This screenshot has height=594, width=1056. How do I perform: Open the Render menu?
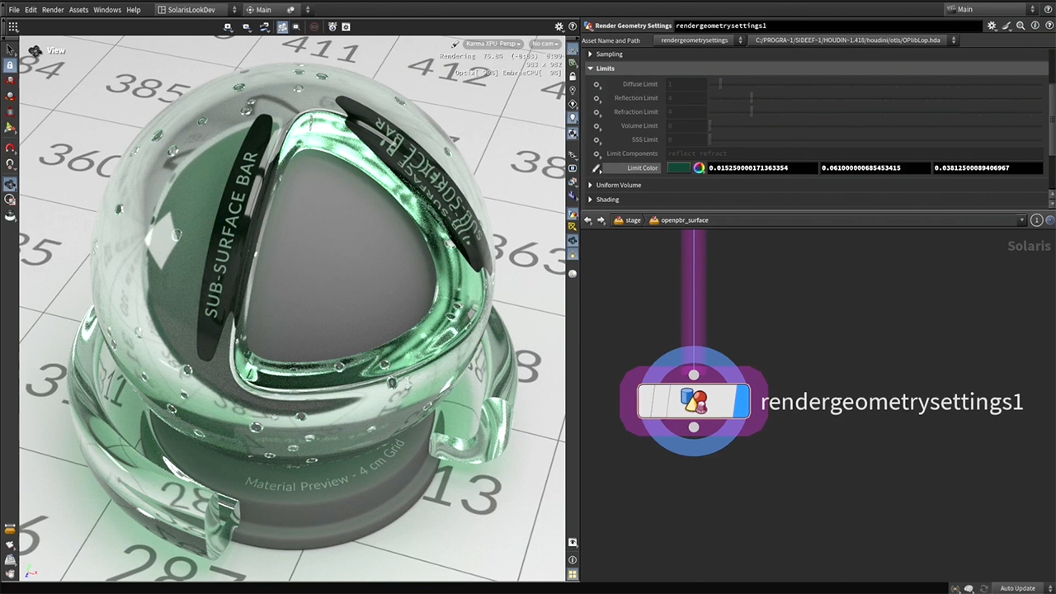(x=53, y=10)
